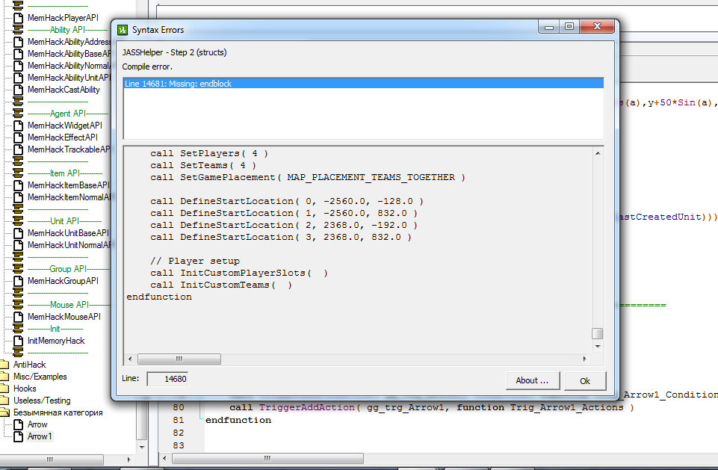Click the comment icon beside Ability API header
This screenshot has width=718, height=470.
[19, 30]
